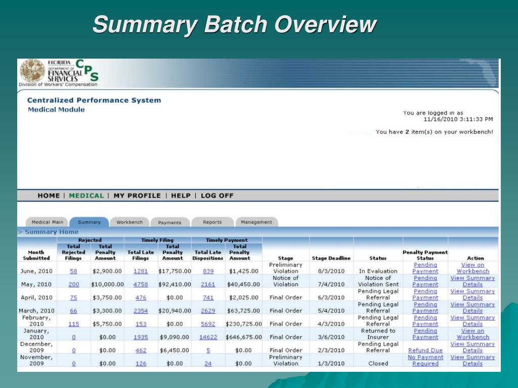
Task: Open the 75 rejected filings for April 2010
Action: tap(73, 298)
